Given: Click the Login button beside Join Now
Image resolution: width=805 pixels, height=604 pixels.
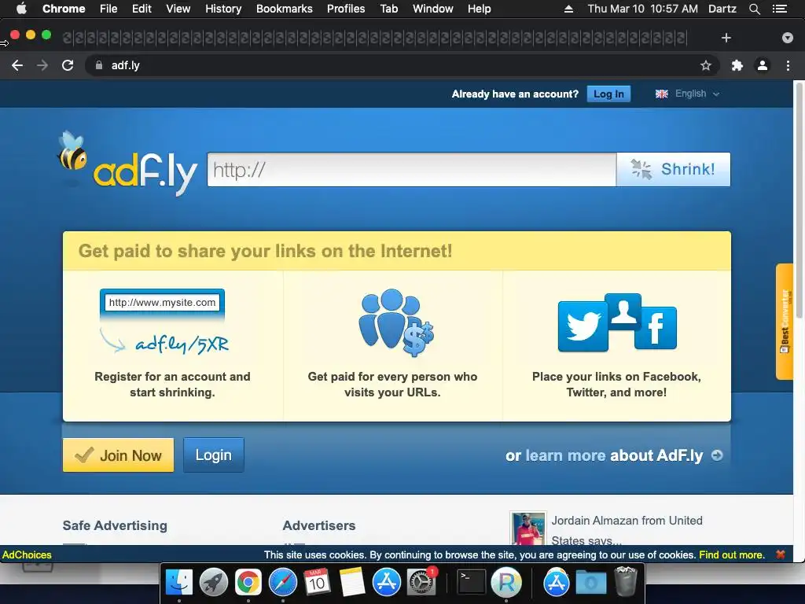Looking at the screenshot, I should pos(214,455).
